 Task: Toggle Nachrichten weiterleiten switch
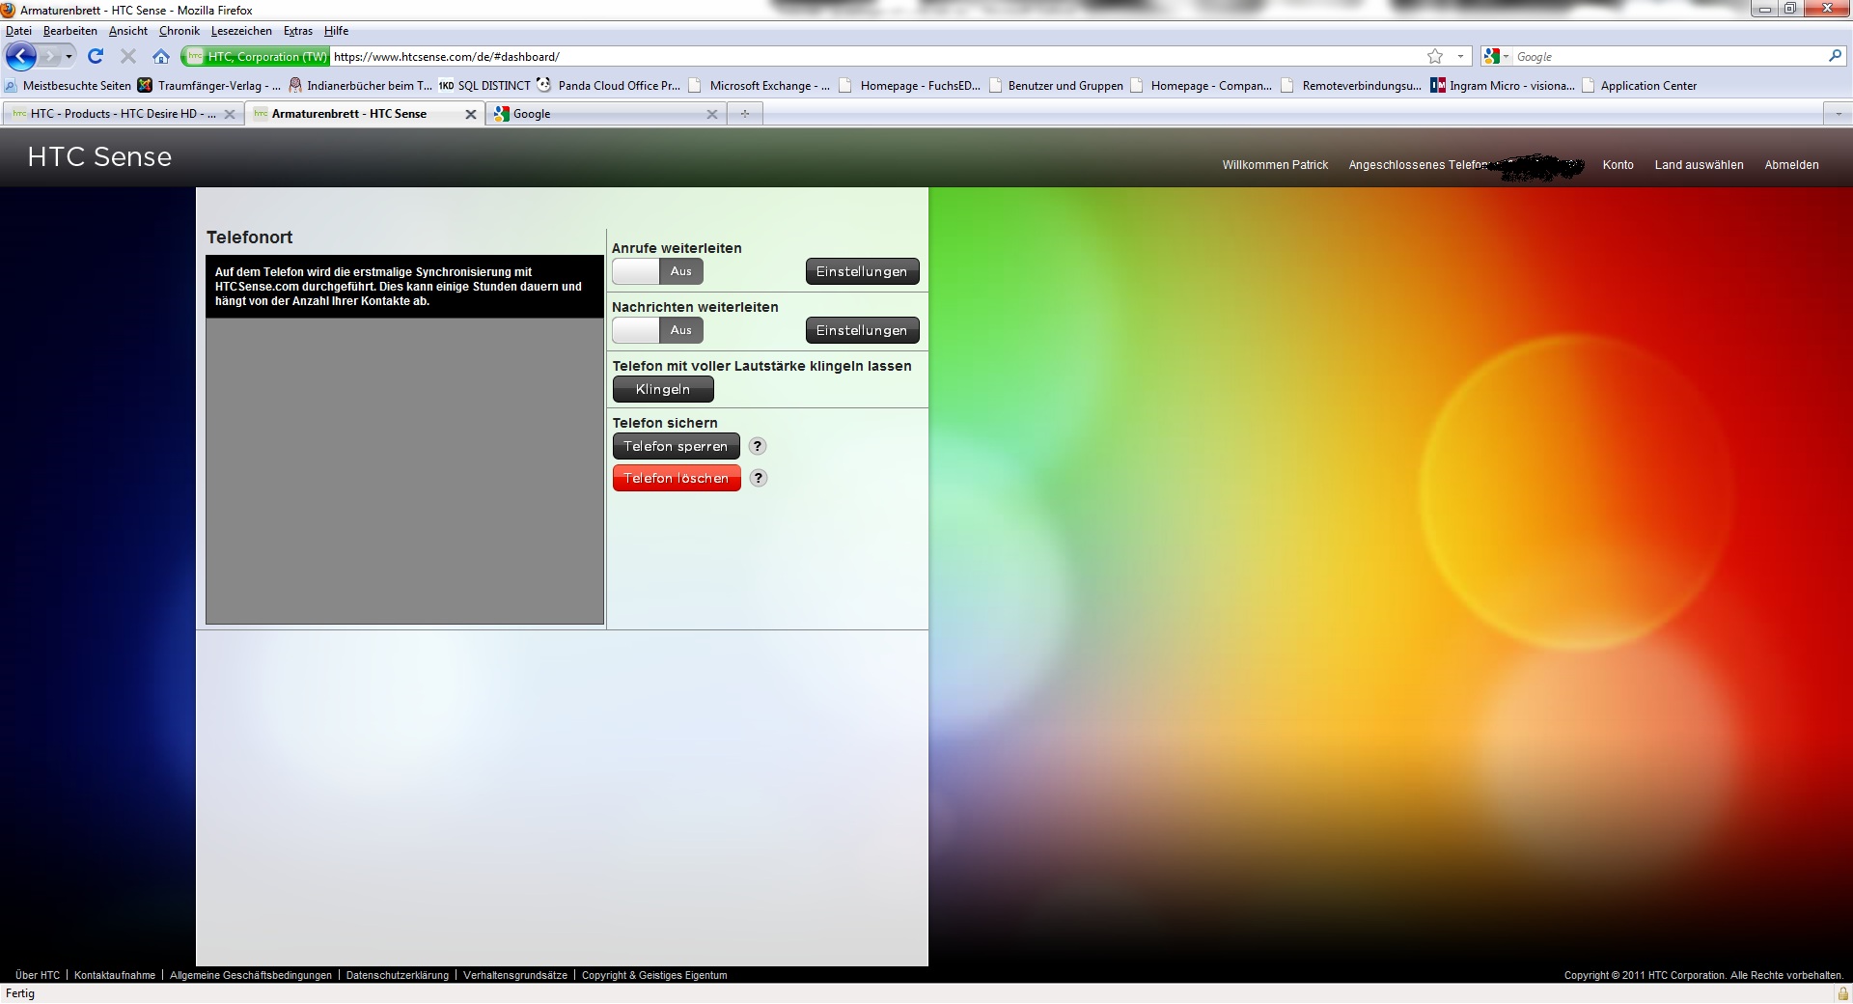click(x=657, y=330)
